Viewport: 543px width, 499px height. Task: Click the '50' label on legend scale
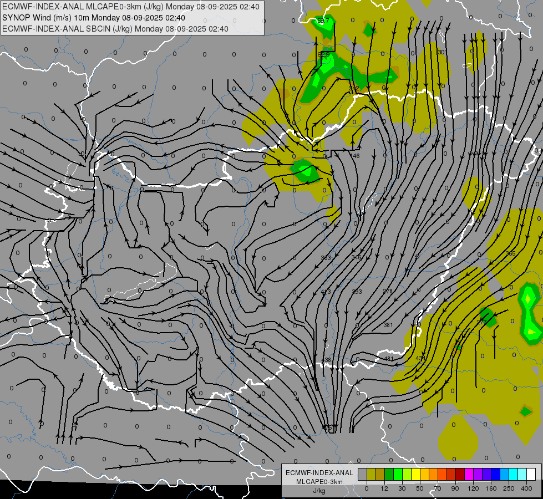(420, 488)
